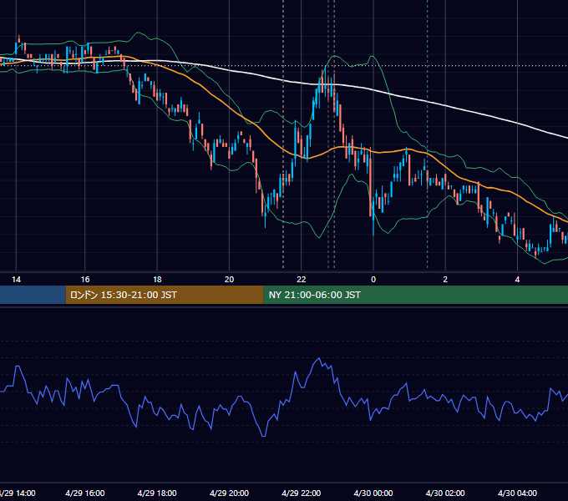Click the 4/29 18:00 date label
The width and height of the screenshot is (568, 501).
(157, 493)
